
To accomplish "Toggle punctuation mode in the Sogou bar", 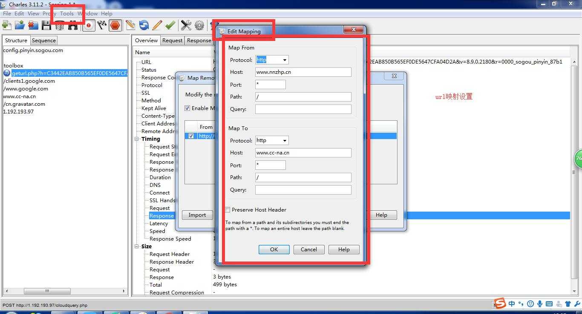I will click(521, 304).
